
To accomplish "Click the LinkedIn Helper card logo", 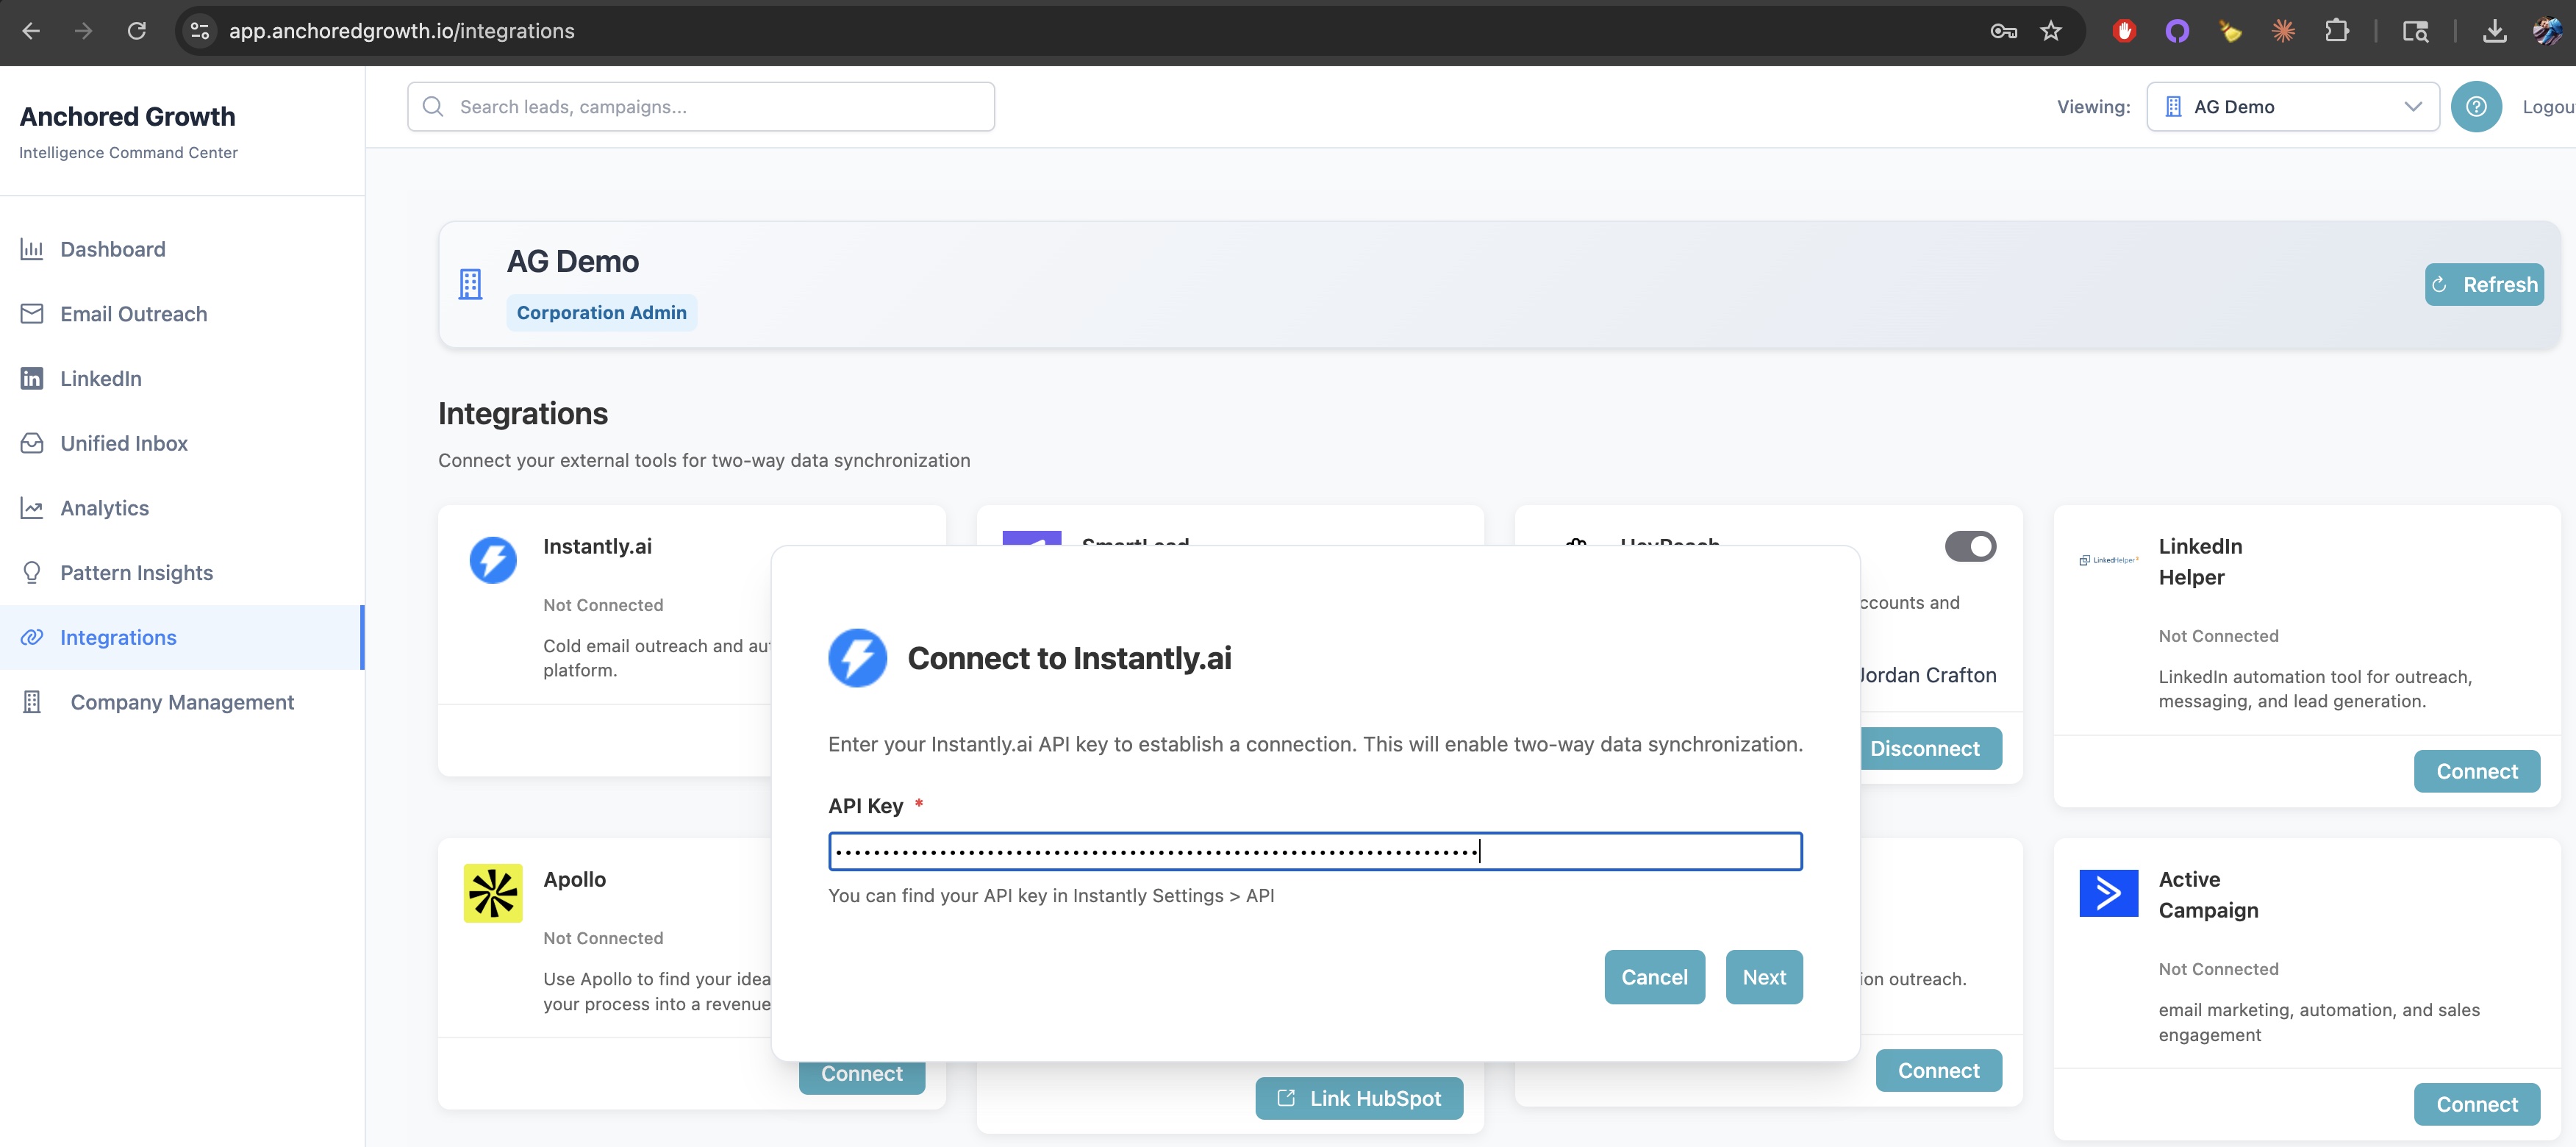I will coord(2108,560).
